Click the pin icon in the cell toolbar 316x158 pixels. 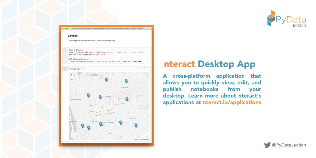[x=147, y=68]
